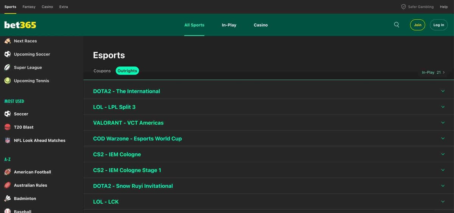Click the American Football icon
The image size is (454, 213).
[8, 172]
